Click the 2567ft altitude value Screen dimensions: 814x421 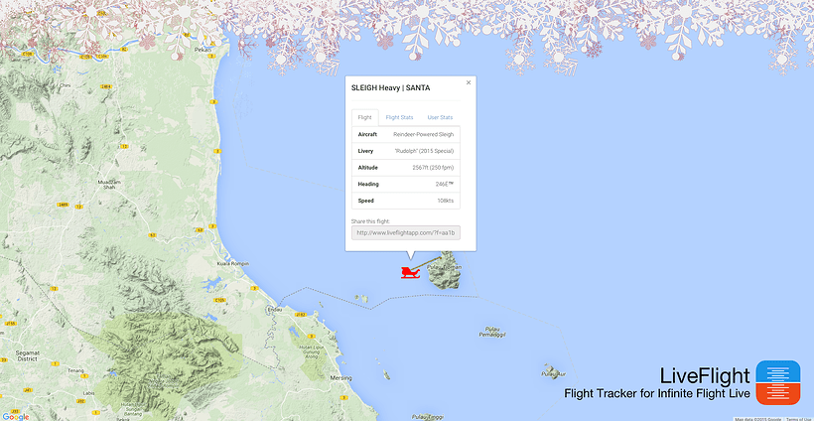(433, 168)
